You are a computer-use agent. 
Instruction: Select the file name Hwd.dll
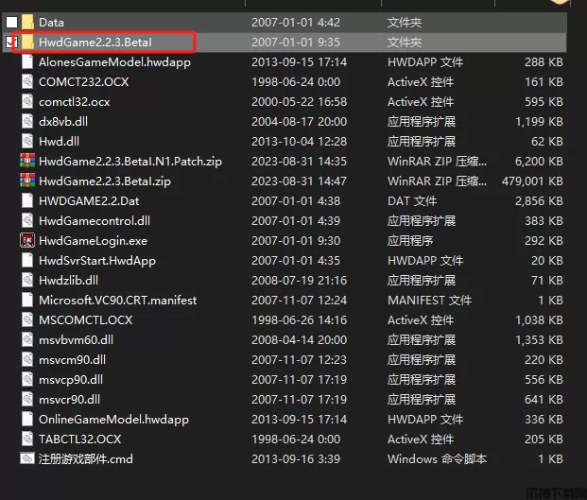pyautogui.click(x=60, y=142)
